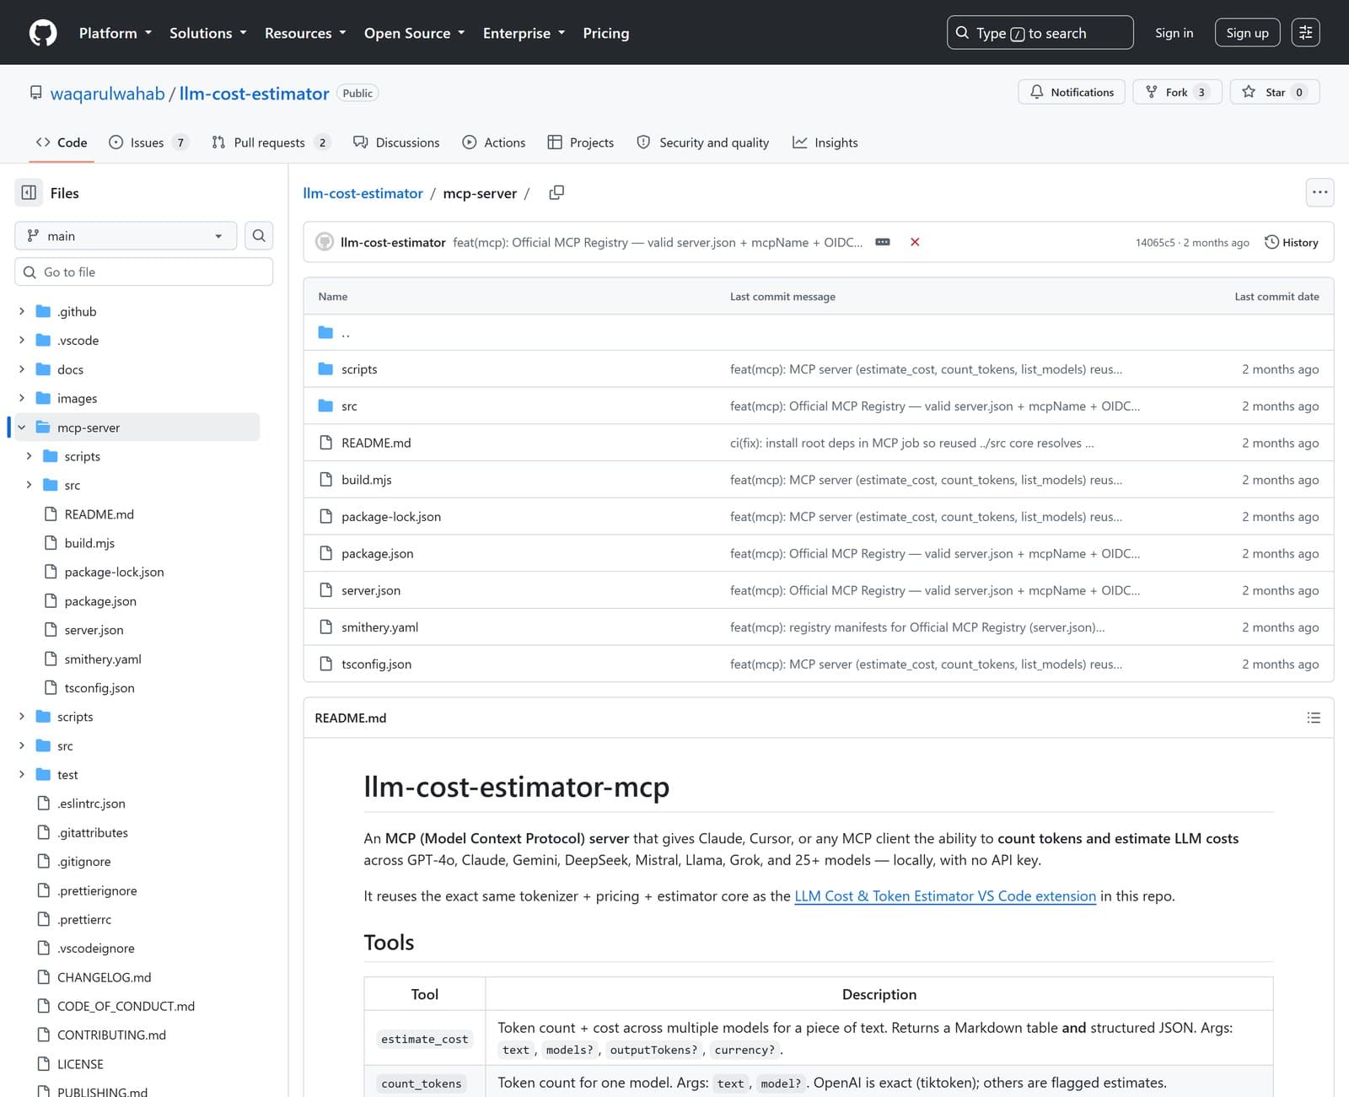1349x1097 pixels.
Task: Click the scripts folder icon in file table
Action: coord(325,369)
